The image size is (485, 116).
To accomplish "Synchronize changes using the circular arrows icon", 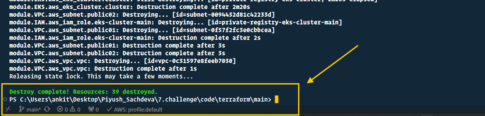I will click(47, 109).
